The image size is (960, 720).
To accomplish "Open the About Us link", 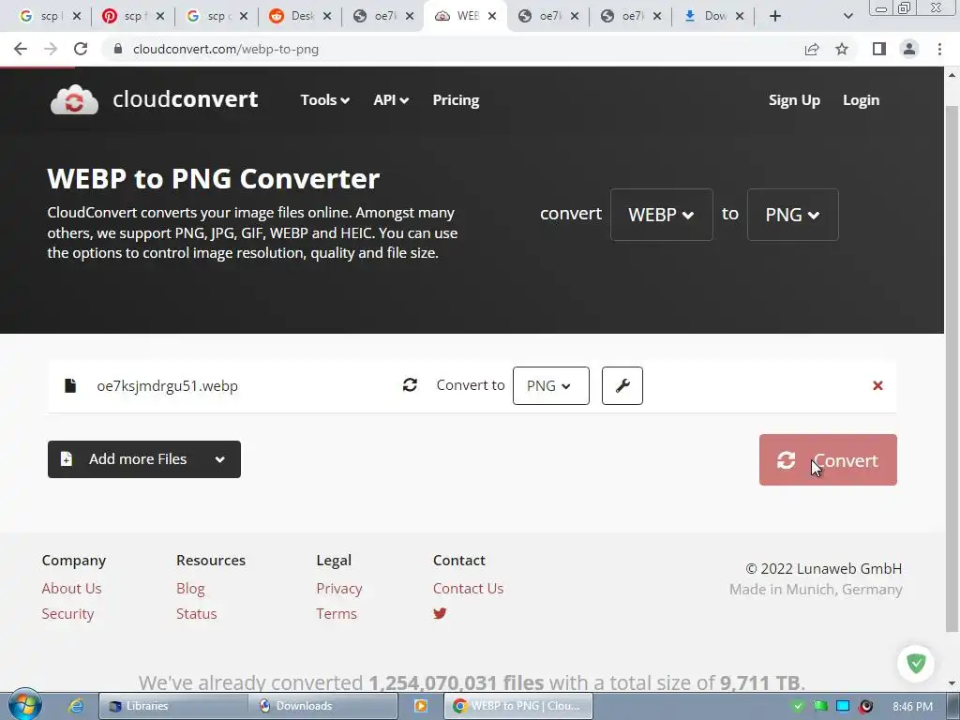I will 71,589.
